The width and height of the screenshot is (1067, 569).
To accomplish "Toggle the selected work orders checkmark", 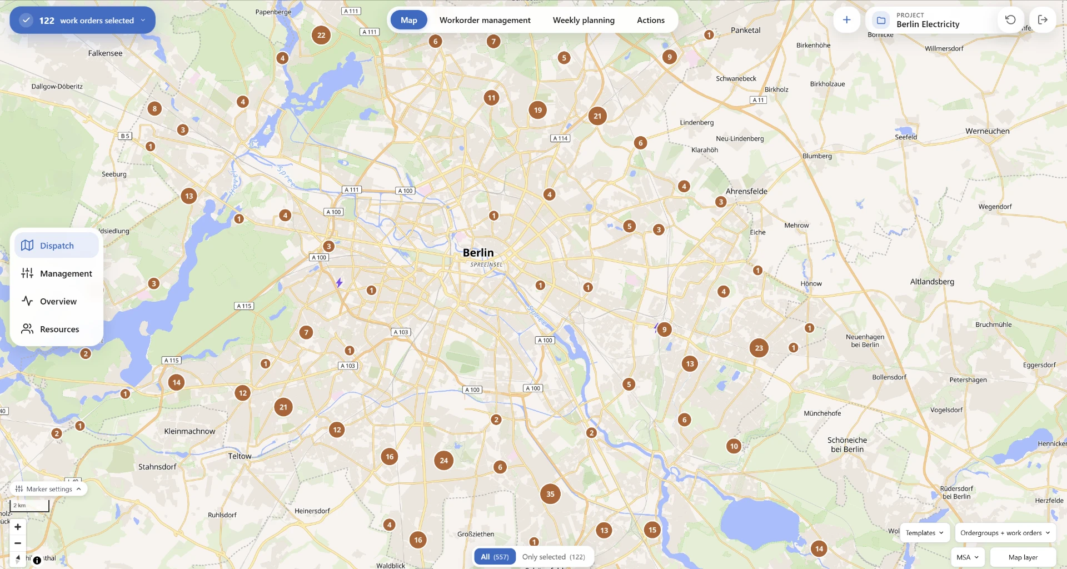I will [x=26, y=20].
